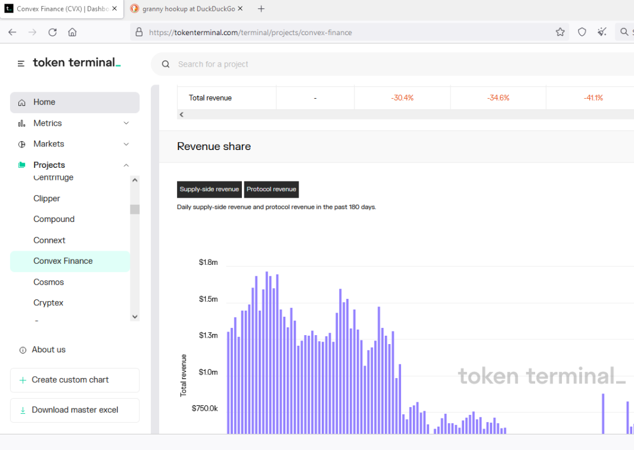Select the Cryptex project
Screen dimensions: 634x450
pyautogui.click(x=48, y=302)
